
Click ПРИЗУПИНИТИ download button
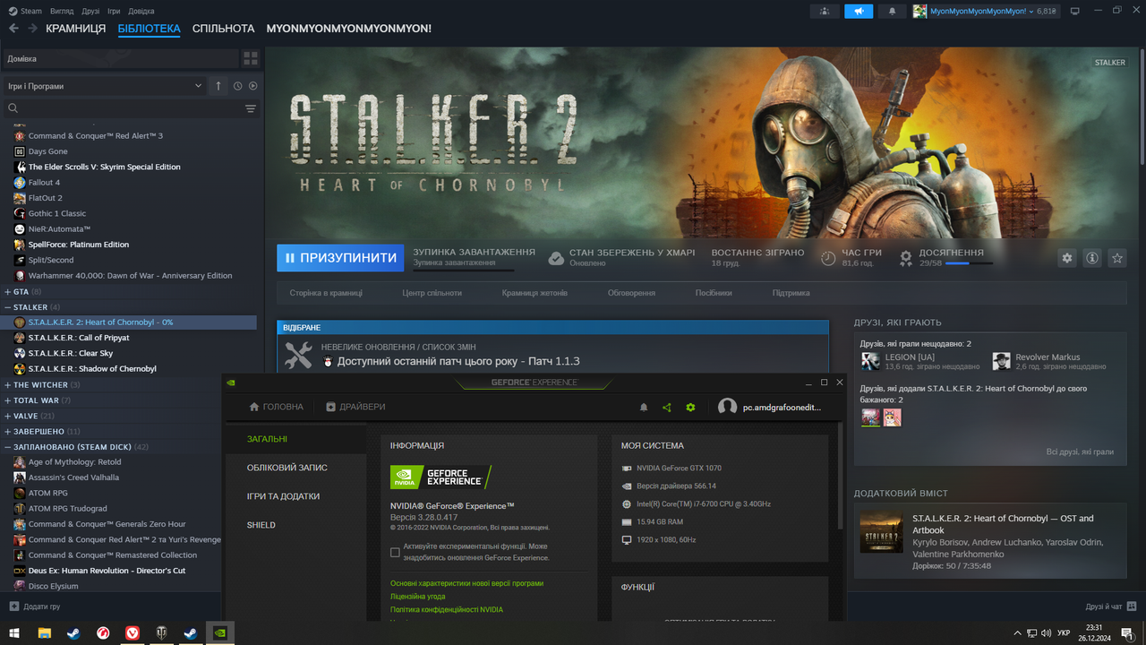click(x=340, y=258)
